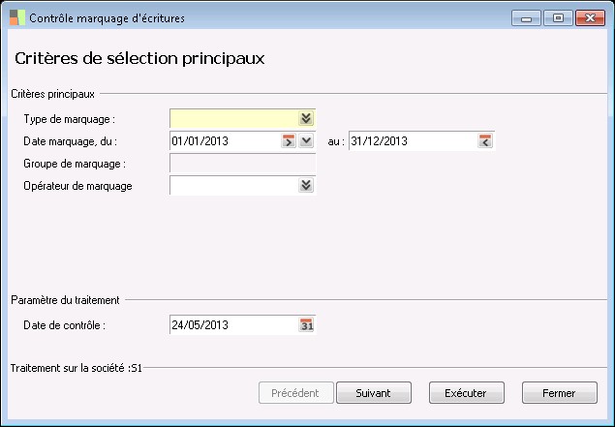Image resolution: width=615 pixels, height=427 pixels.
Task: Click the greyed-out Précédent button
Action: pos(296,393)
